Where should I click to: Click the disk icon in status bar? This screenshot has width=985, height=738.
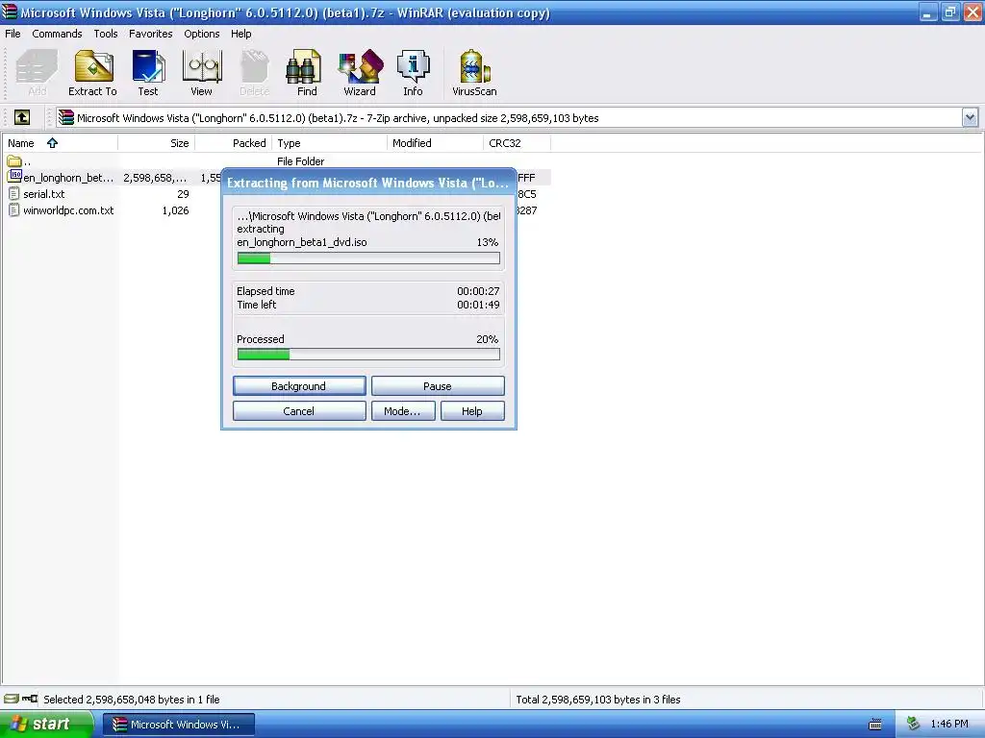(12, 699)
